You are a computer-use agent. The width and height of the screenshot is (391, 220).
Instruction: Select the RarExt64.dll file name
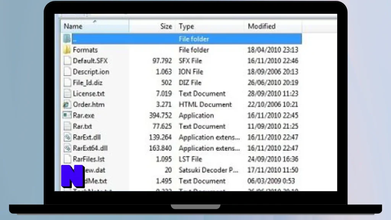[90, 148]
